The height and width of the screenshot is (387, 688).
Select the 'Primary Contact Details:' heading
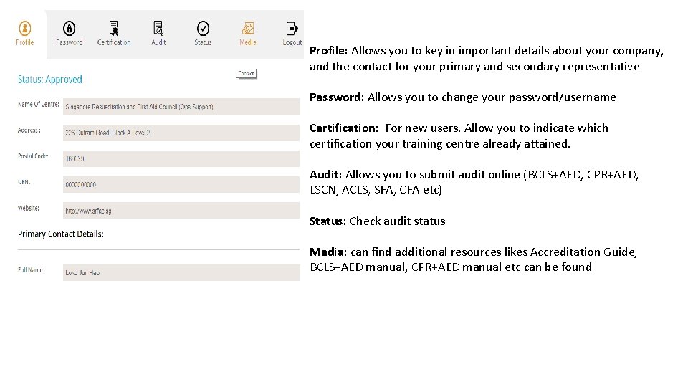click(60, 234)
